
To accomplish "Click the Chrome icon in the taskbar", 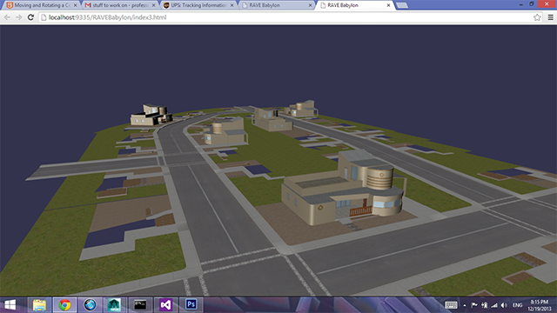I will coord(64,304).
